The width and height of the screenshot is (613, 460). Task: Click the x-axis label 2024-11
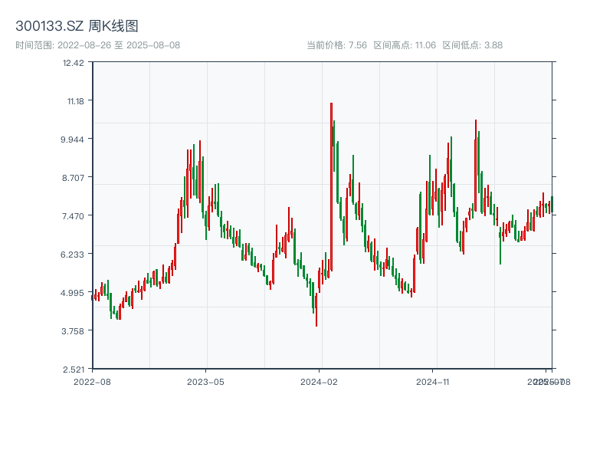(431, 382)
